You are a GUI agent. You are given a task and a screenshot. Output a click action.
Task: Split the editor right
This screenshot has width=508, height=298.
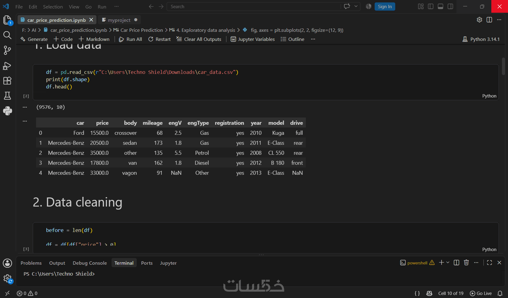point(489,20)
